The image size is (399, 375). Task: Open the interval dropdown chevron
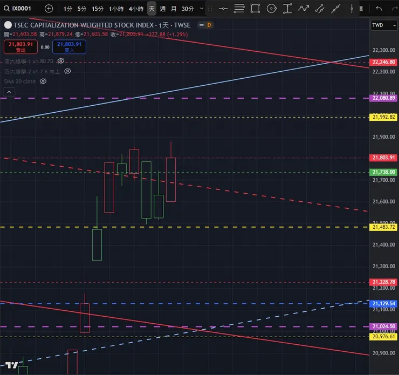(202, 9)
